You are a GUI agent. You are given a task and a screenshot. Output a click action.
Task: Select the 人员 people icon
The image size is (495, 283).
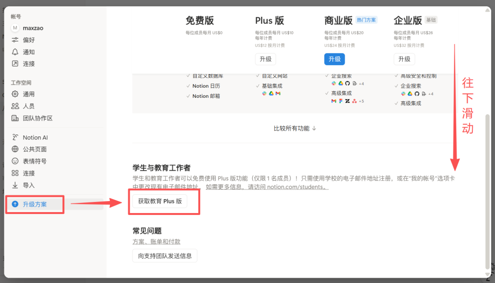[15, 106]
